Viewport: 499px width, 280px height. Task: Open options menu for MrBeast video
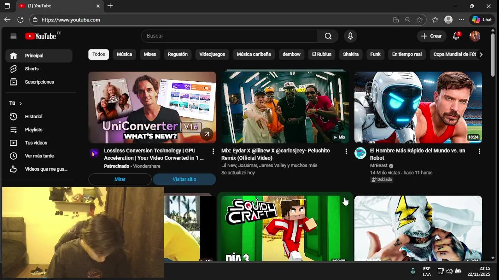click(479, 151)
